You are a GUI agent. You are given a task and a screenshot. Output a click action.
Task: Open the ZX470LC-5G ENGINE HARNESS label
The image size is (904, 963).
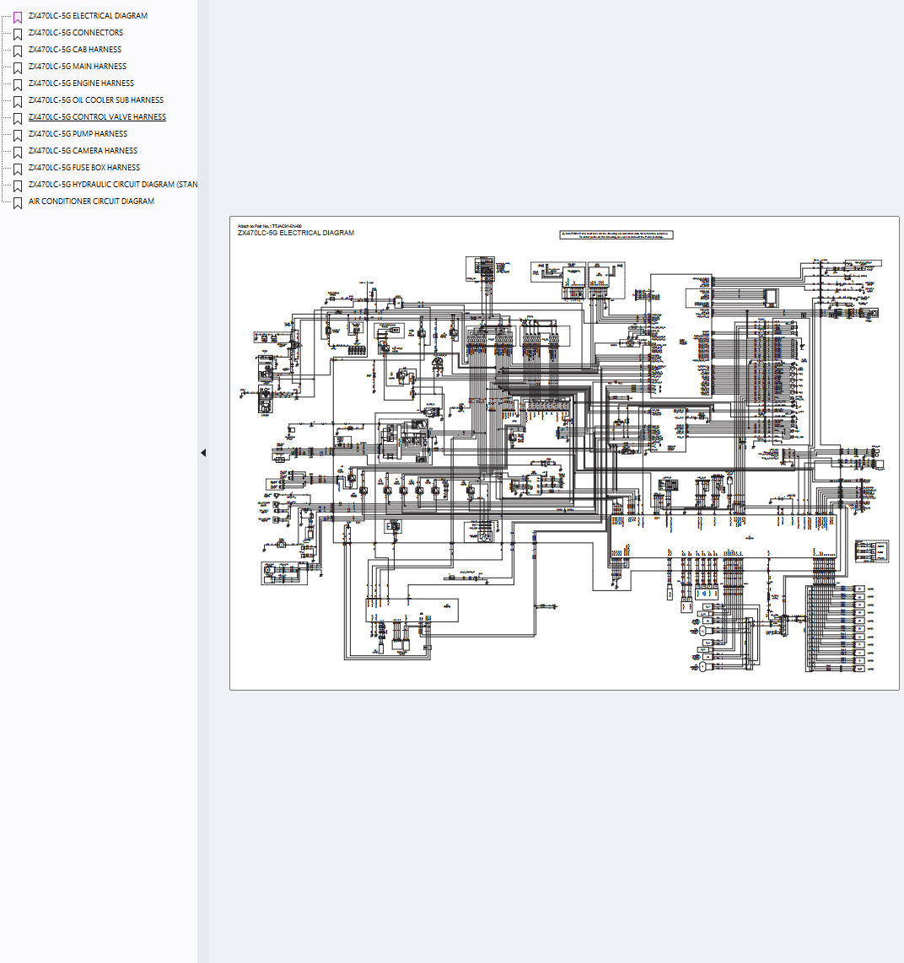81,83
